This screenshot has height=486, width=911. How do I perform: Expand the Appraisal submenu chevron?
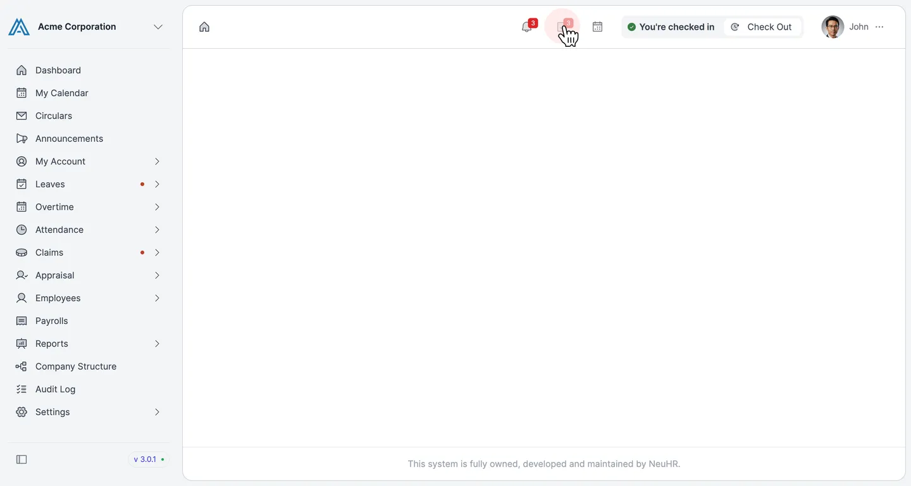pyautogui.click(x=157, y=275)
